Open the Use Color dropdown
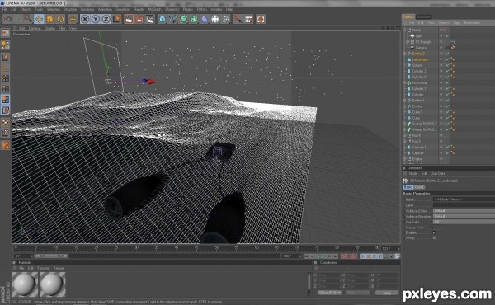This screenshot has height=305, width=495. pos(464,222)
